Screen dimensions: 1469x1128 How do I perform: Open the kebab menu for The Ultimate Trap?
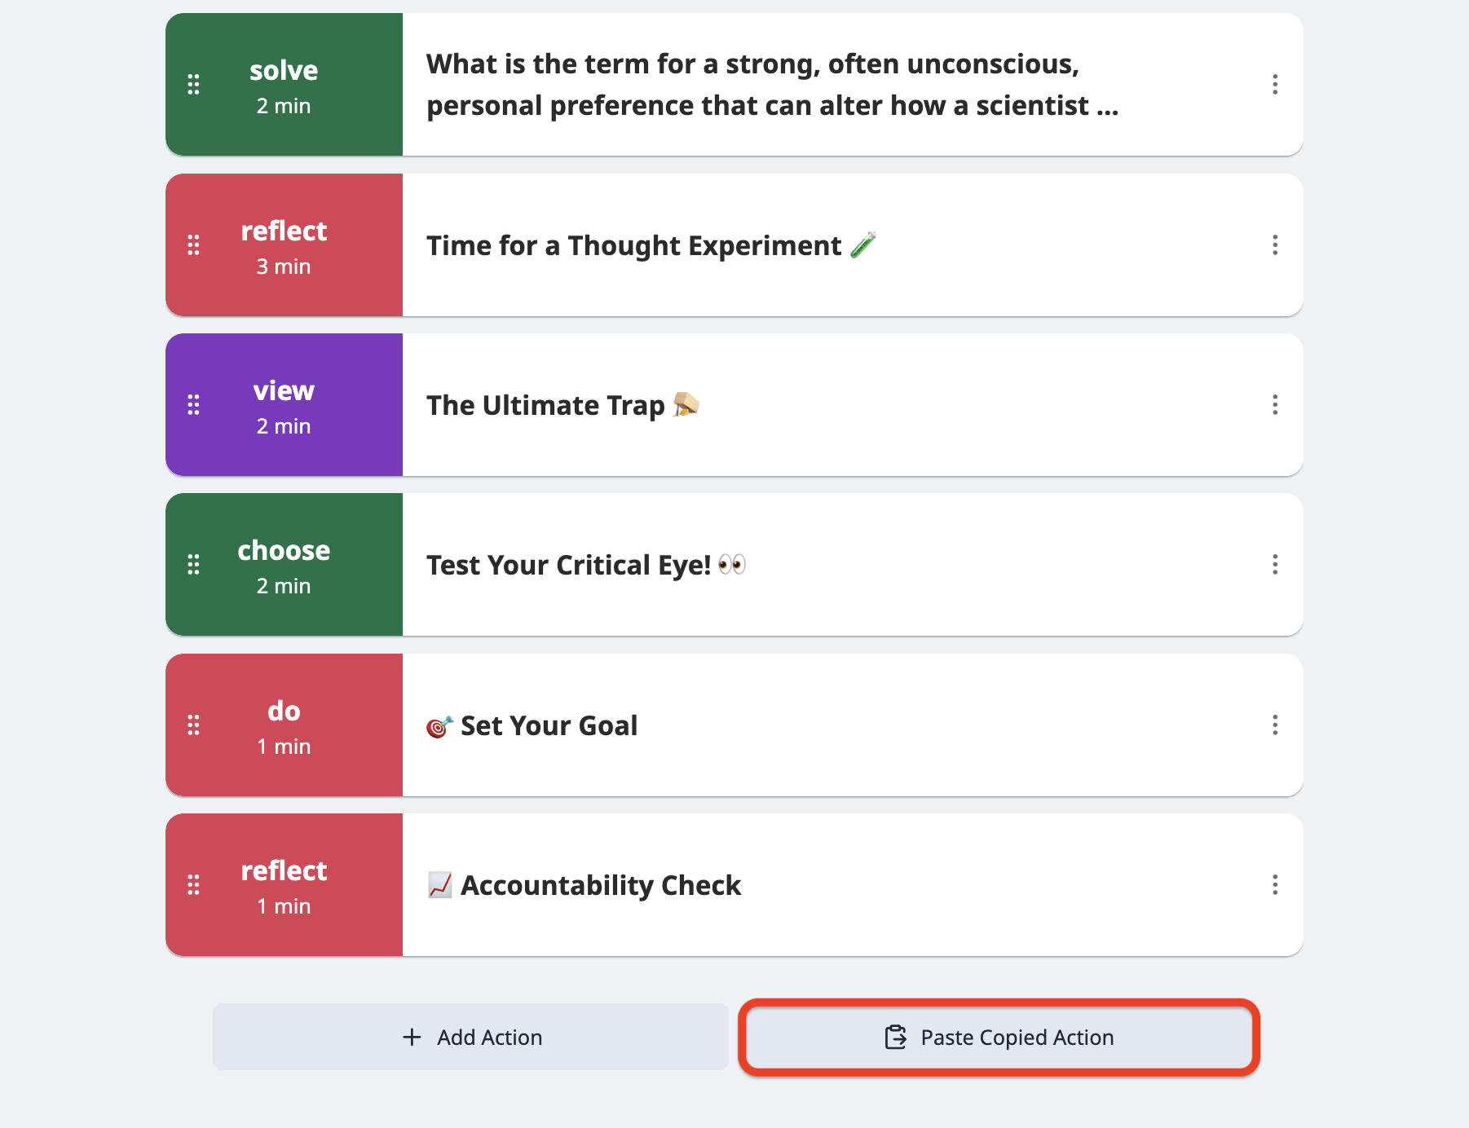point(1275,405)
